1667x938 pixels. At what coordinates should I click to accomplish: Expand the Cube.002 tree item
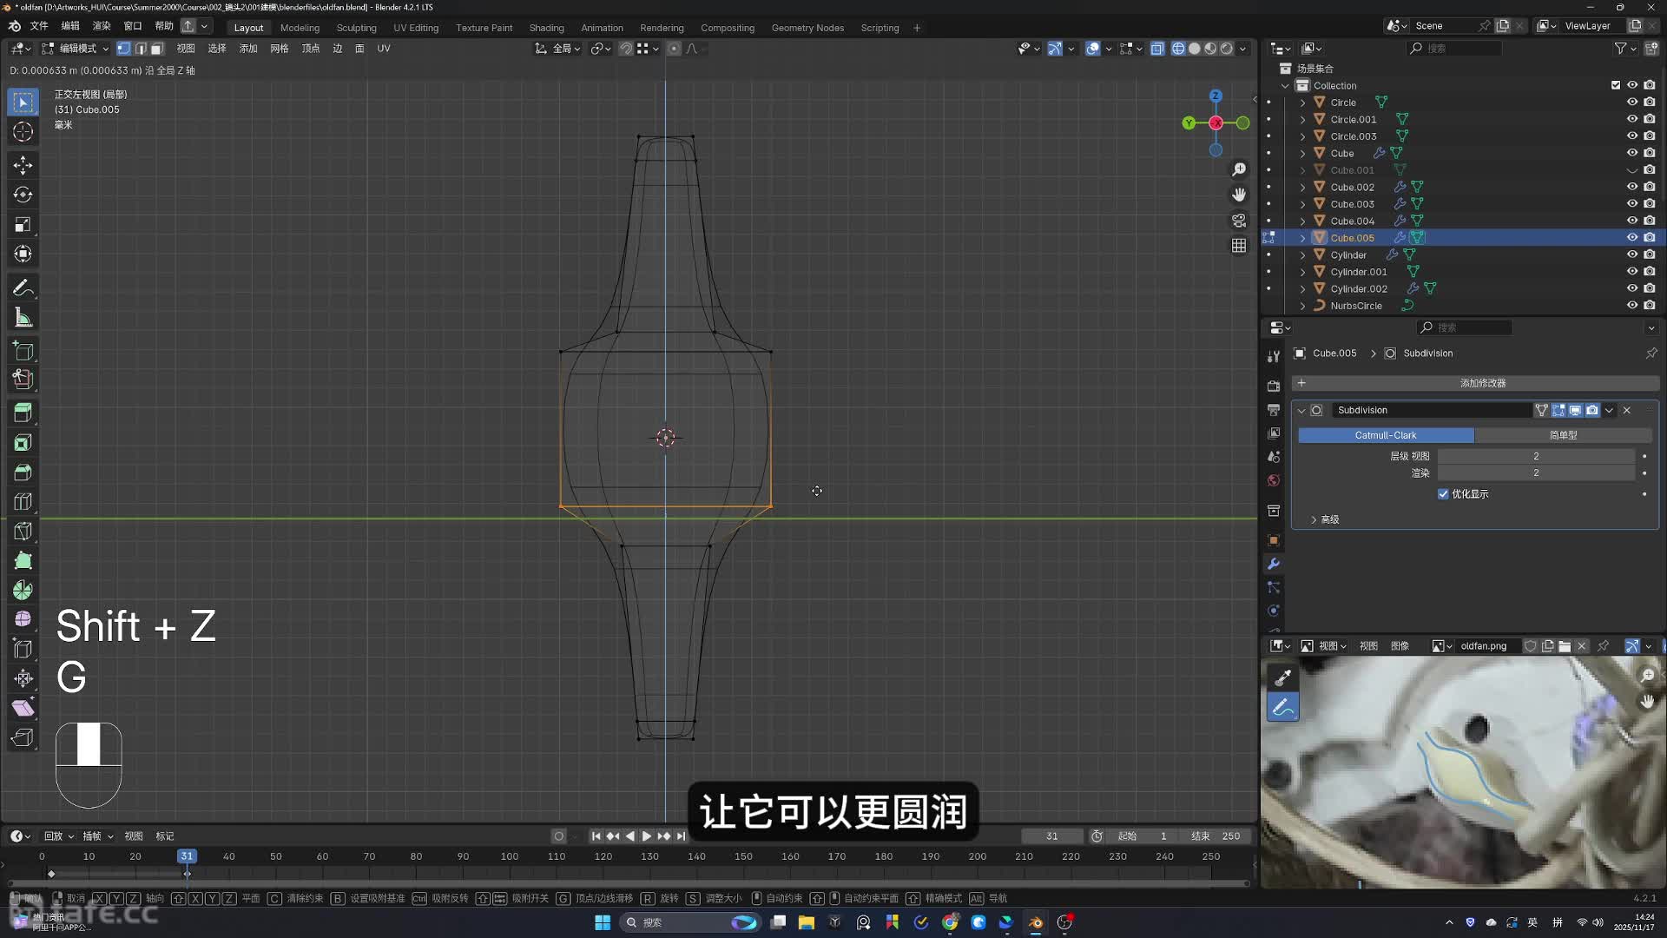coord(1302,188)
